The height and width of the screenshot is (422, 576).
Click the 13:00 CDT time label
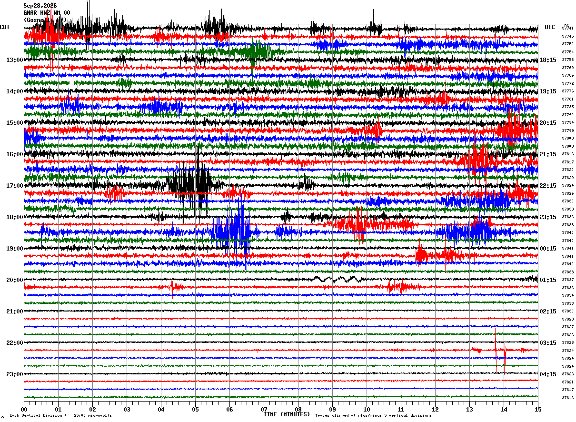tap(14, 60)
